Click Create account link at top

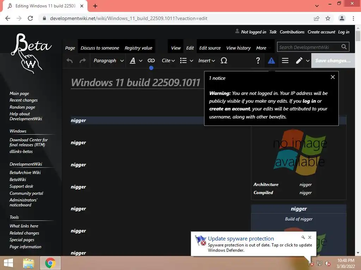322,32
